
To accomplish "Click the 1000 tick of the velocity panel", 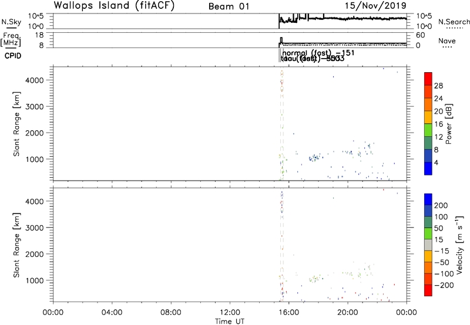I will pos(35,280).
